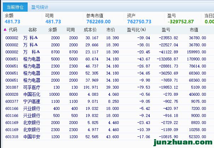214x148 pixels.
Task: Sort by the 名称 column header
Action: pyautogui.click(x=33, y=30)
